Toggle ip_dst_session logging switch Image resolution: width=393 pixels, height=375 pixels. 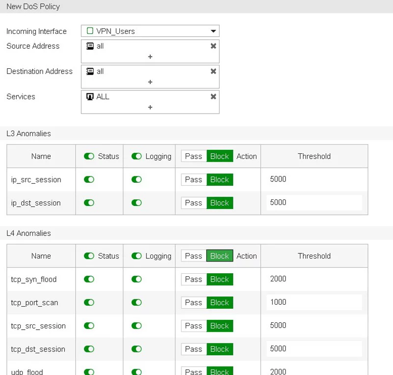click(x=137, y=202)
